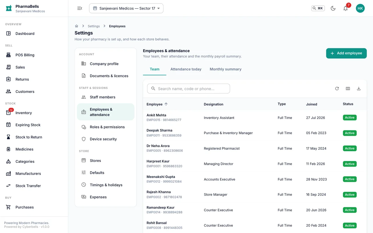Open the notifications bell
Image resolution: width=373 pixels, height=233 pixels.
coord(346,8)
